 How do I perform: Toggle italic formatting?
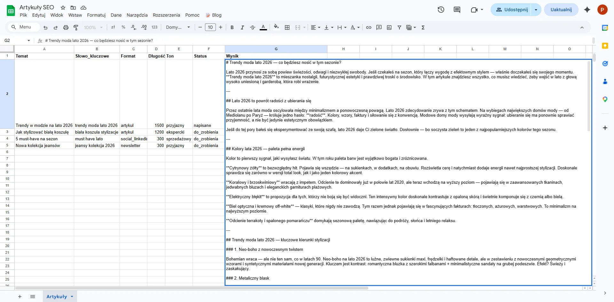coord(242,27)
